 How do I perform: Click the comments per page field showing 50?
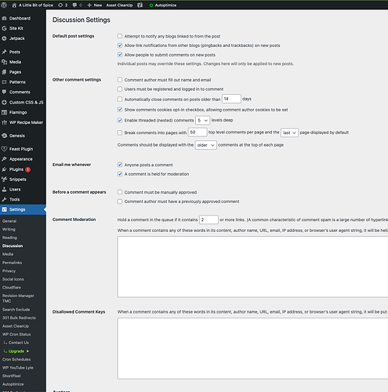[198, 132]
